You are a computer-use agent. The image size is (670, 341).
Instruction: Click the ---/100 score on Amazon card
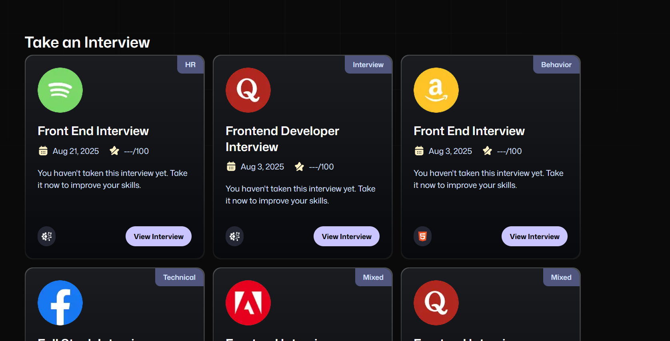[x=509, y=151]
